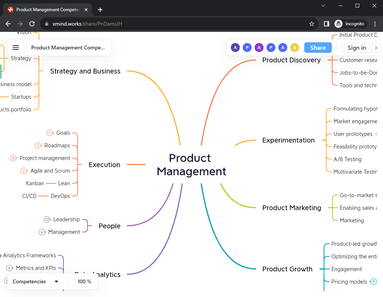The width and height of the screenshot is (383, 297).
Task: Expand the '7' badge next to Goals
Action: coord(49,133)
